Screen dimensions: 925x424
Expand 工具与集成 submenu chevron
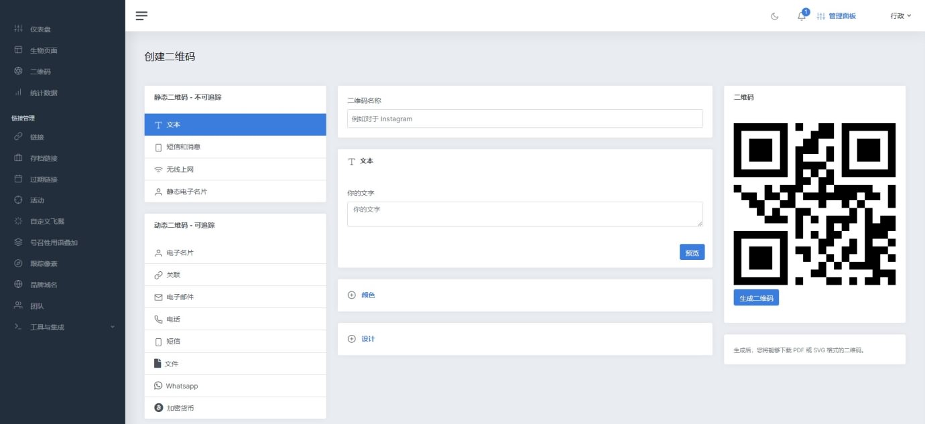click(x=113, y=327)
